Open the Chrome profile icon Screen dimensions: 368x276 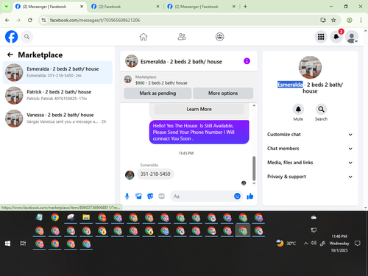(x=350, y=20)
